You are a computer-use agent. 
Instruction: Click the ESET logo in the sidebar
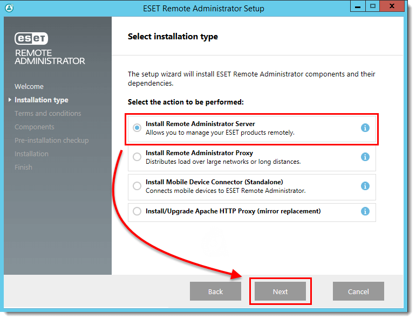(x=31, y=38)
